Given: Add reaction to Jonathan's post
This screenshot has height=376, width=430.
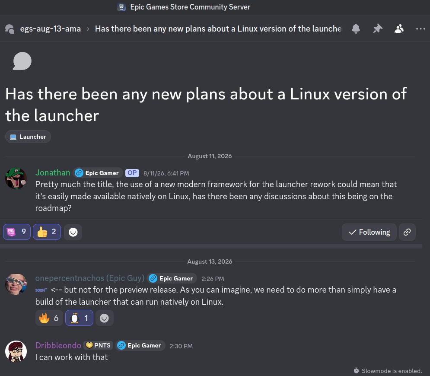Looking at the screenshot, I should (73, 232).
